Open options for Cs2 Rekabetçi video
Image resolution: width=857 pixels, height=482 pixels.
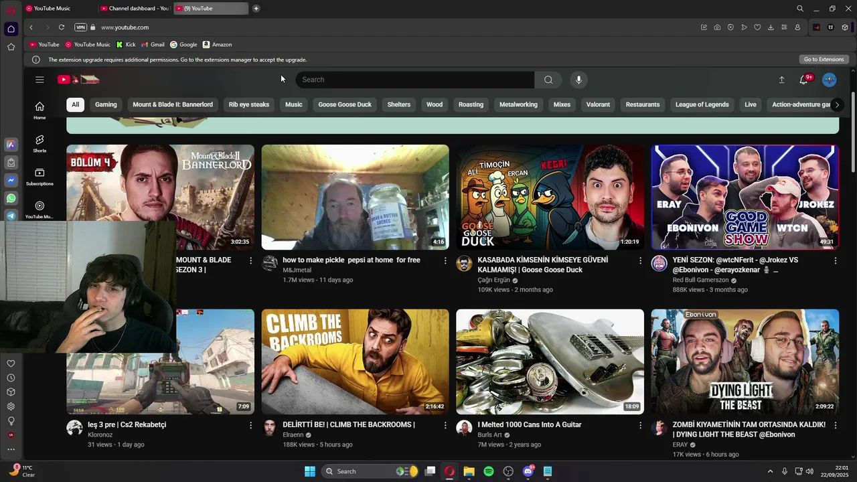(x=250, y=425)
